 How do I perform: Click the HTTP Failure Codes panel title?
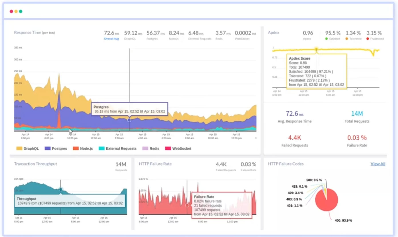[x=286, y=164]
